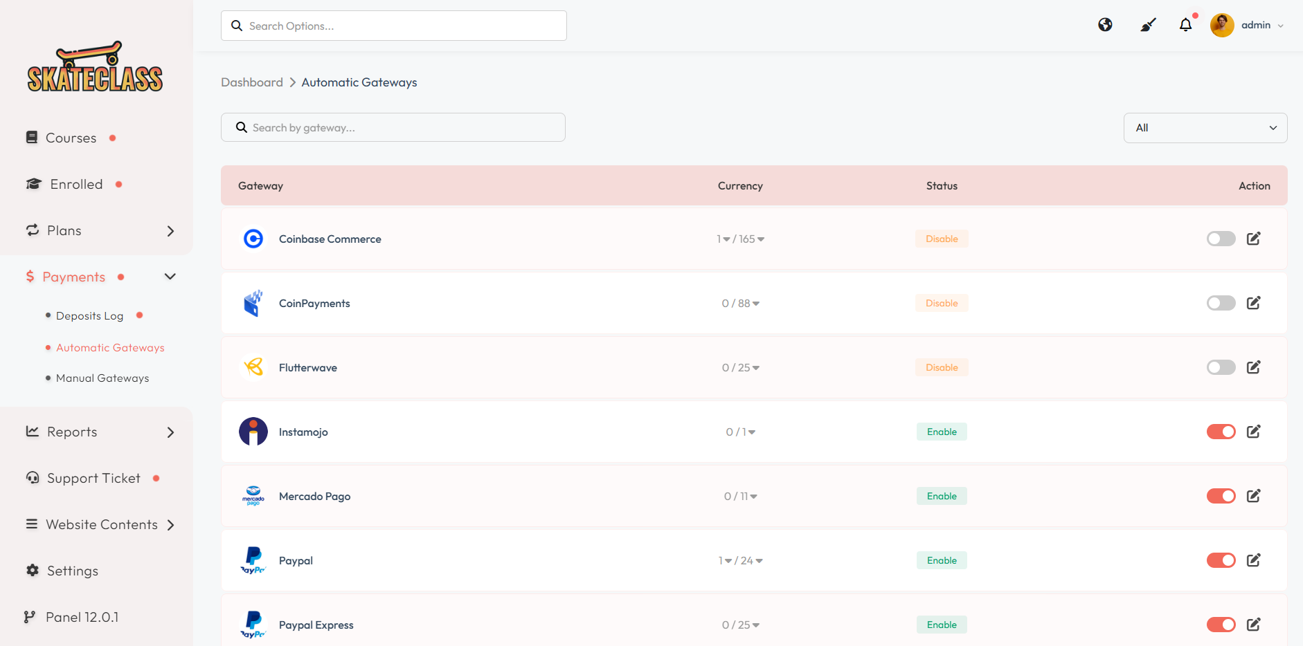The image size is (1303, 646).
Task: Open the edit icon for Paypal
Action: (1253, 560)
